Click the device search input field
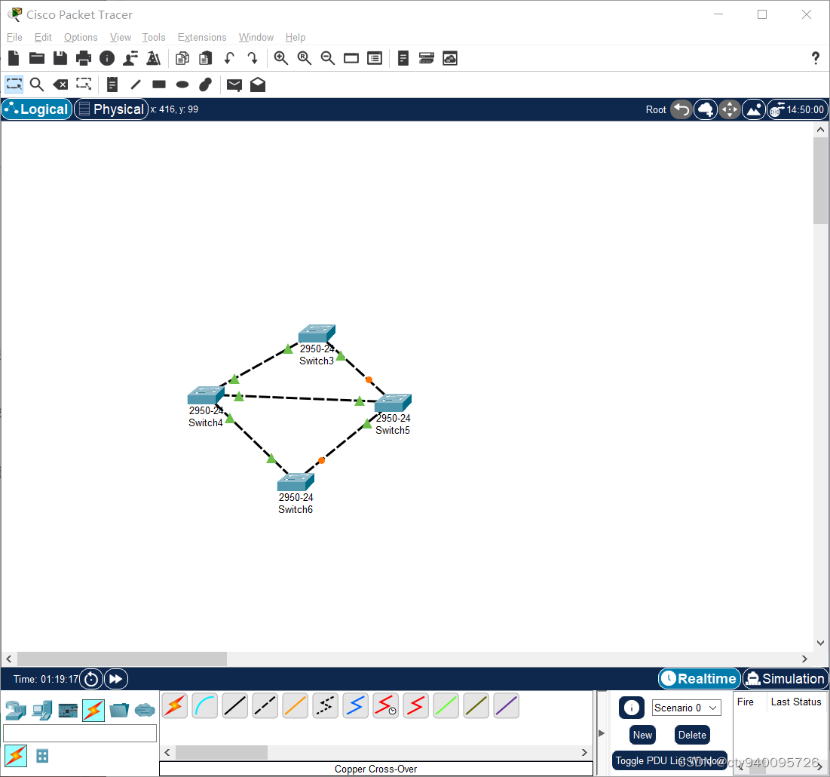This screenshot has height=777, width=830. tap(80, 733)
